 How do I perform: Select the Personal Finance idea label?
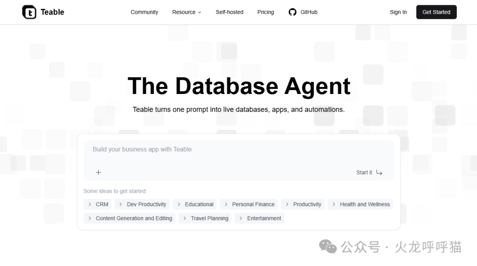[253, 204]
